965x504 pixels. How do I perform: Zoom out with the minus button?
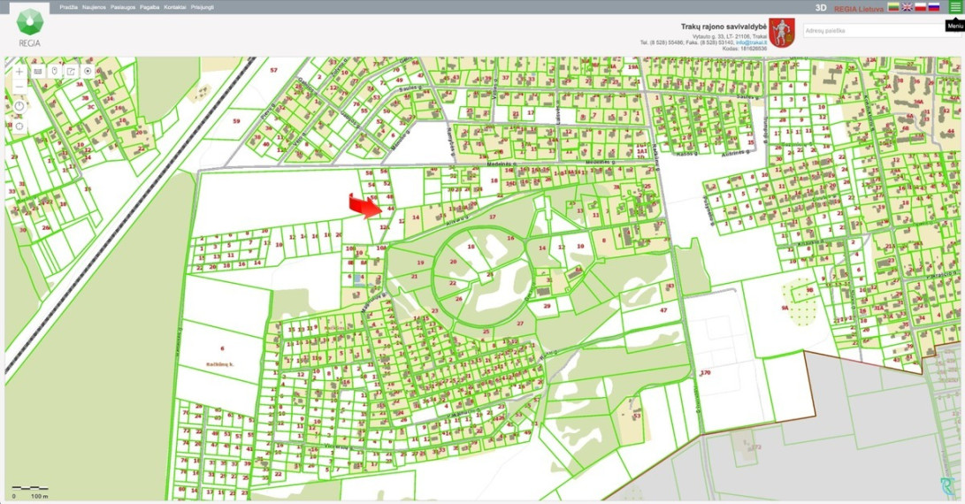coord(19,87)
